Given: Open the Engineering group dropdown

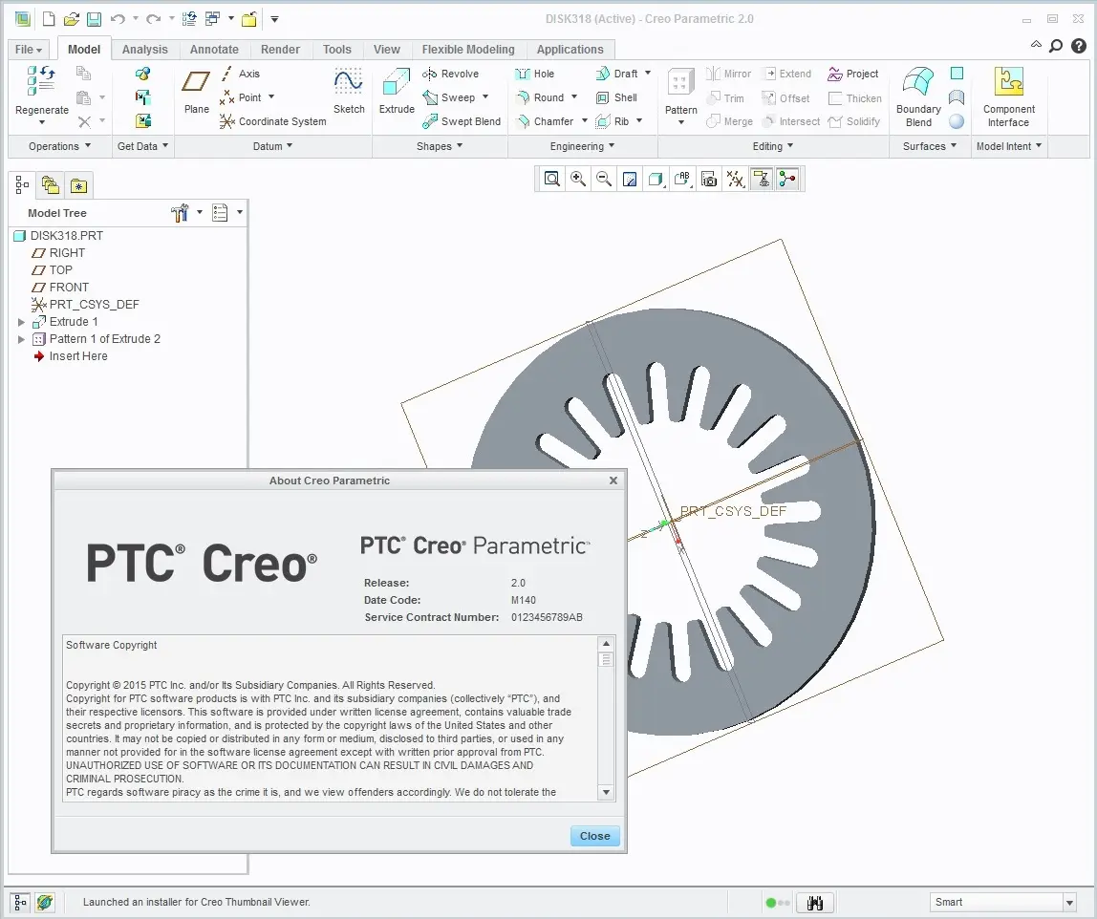Looking at the screenshot, I should (582, 146).
